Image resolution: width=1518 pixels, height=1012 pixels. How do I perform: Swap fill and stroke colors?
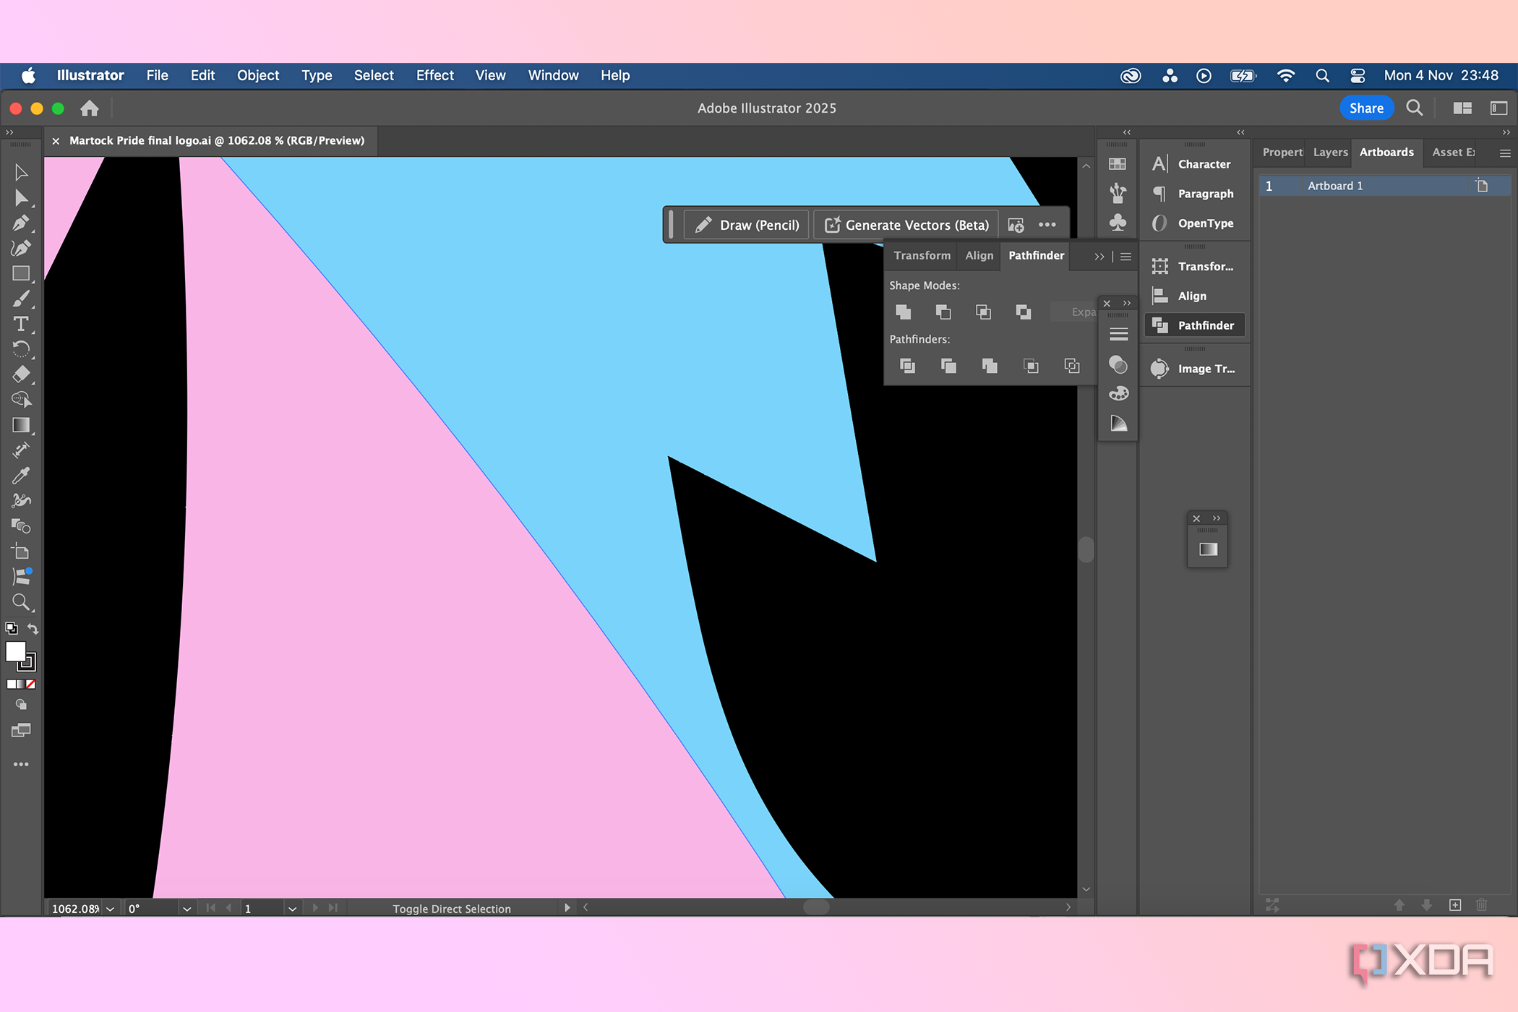[33, 628]
